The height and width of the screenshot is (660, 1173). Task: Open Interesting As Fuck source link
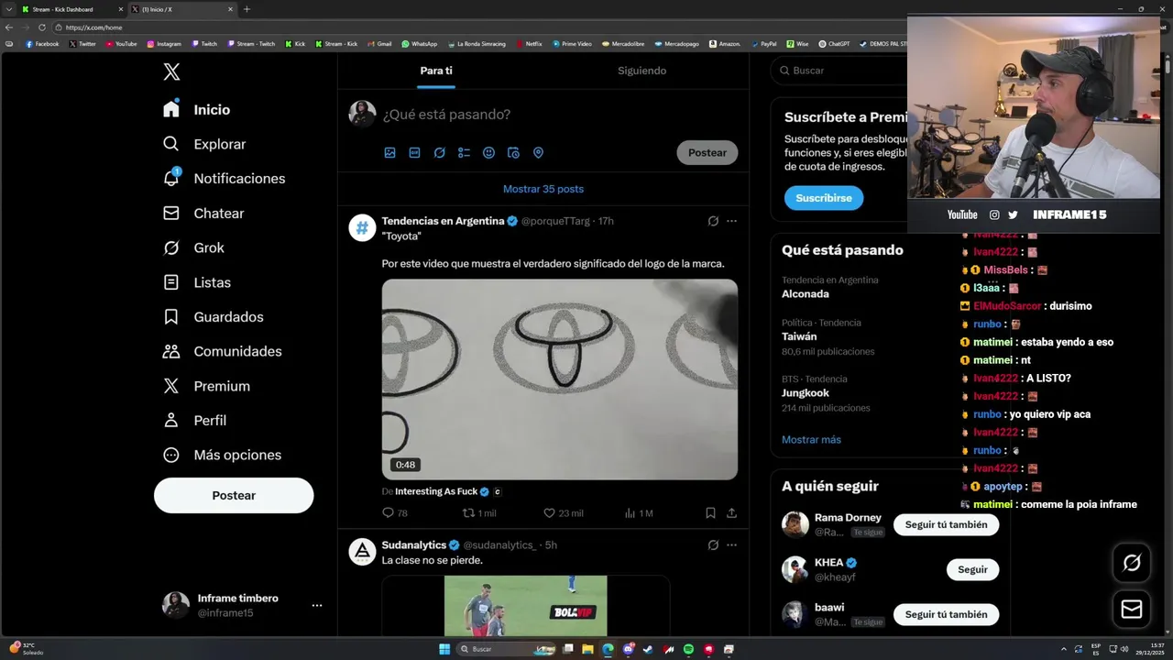(x=436, y=491)
